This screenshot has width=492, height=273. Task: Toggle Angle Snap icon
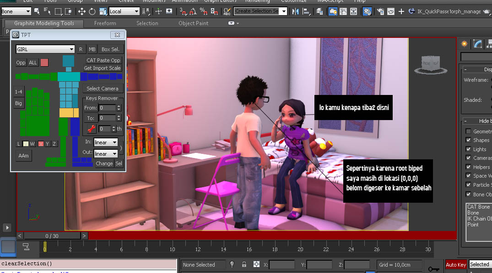coord(193,11)
